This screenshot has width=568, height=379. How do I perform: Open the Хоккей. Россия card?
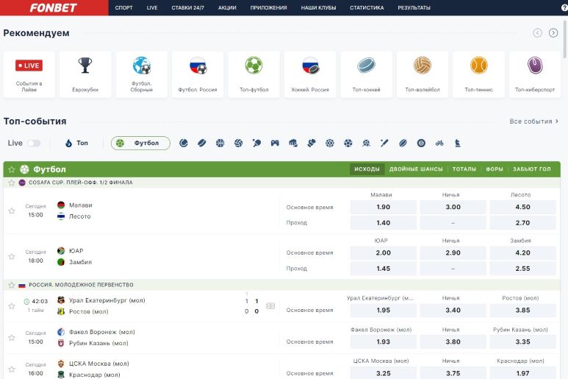click(310, 75)
